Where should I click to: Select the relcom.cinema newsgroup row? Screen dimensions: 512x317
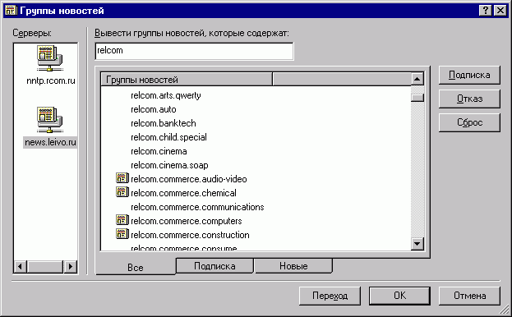159,151
